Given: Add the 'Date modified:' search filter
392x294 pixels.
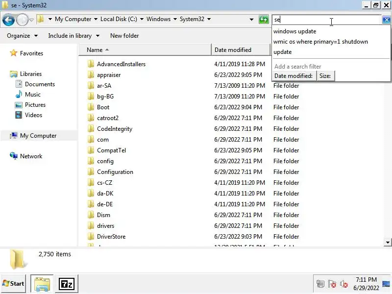Looking at the screenshot, I should 294,76.
